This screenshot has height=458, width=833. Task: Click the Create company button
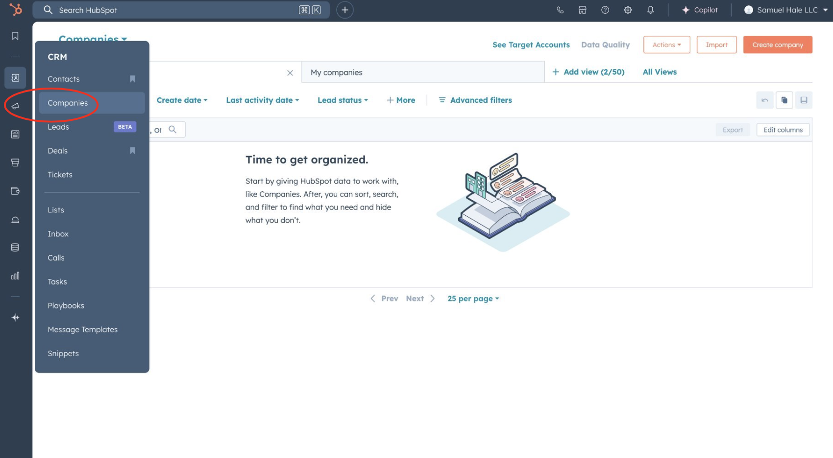[x=778, y=45]
